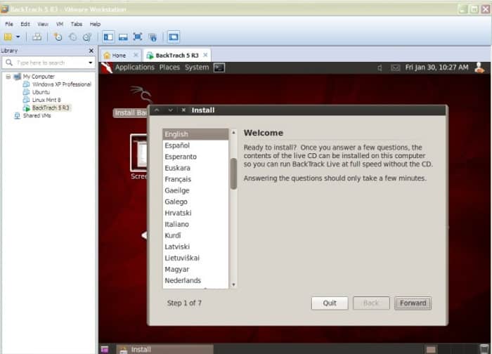
Task: Close the Library panel
Action: pos(91,51)
